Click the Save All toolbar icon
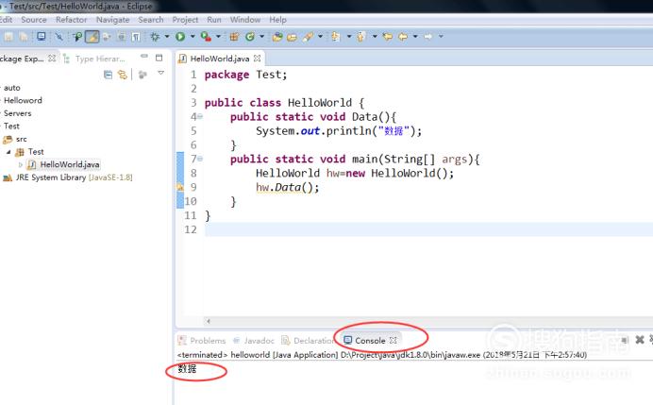The image size is (653, 405). 24,37
